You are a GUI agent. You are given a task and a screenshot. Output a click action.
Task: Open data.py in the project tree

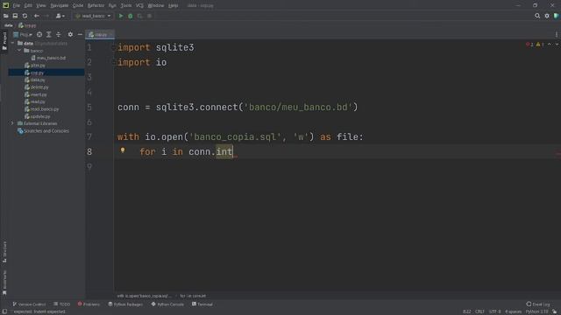[x=35, y=80]
